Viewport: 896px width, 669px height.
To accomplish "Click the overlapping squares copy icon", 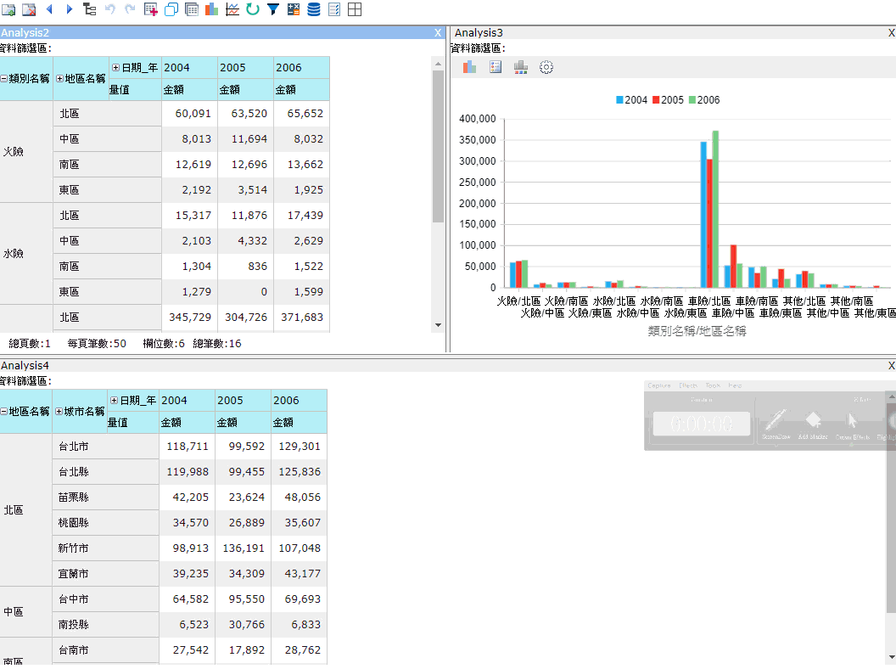I will pos(171,9).
